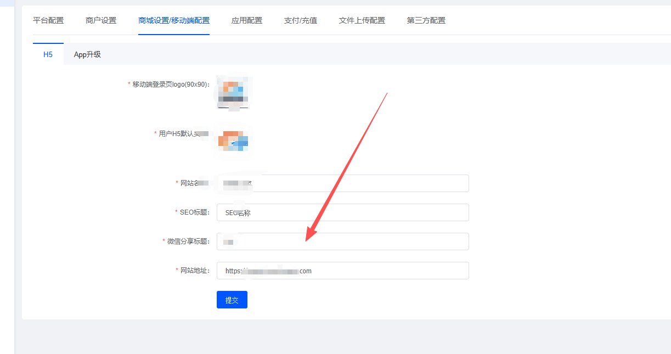This screenshot has height=354, width=671.
Task: Select the H5 sub-tab
Action: tap(48, 54)
